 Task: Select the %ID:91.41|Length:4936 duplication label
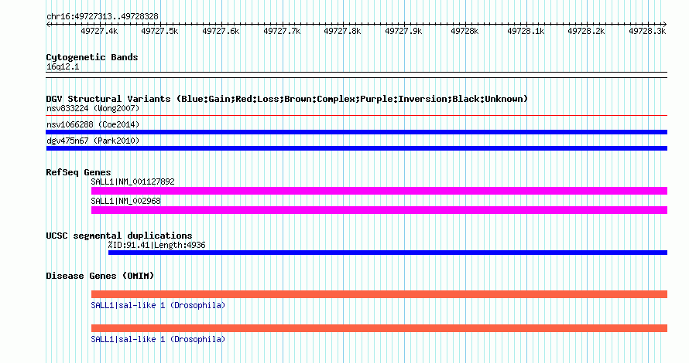pos(157,245)
